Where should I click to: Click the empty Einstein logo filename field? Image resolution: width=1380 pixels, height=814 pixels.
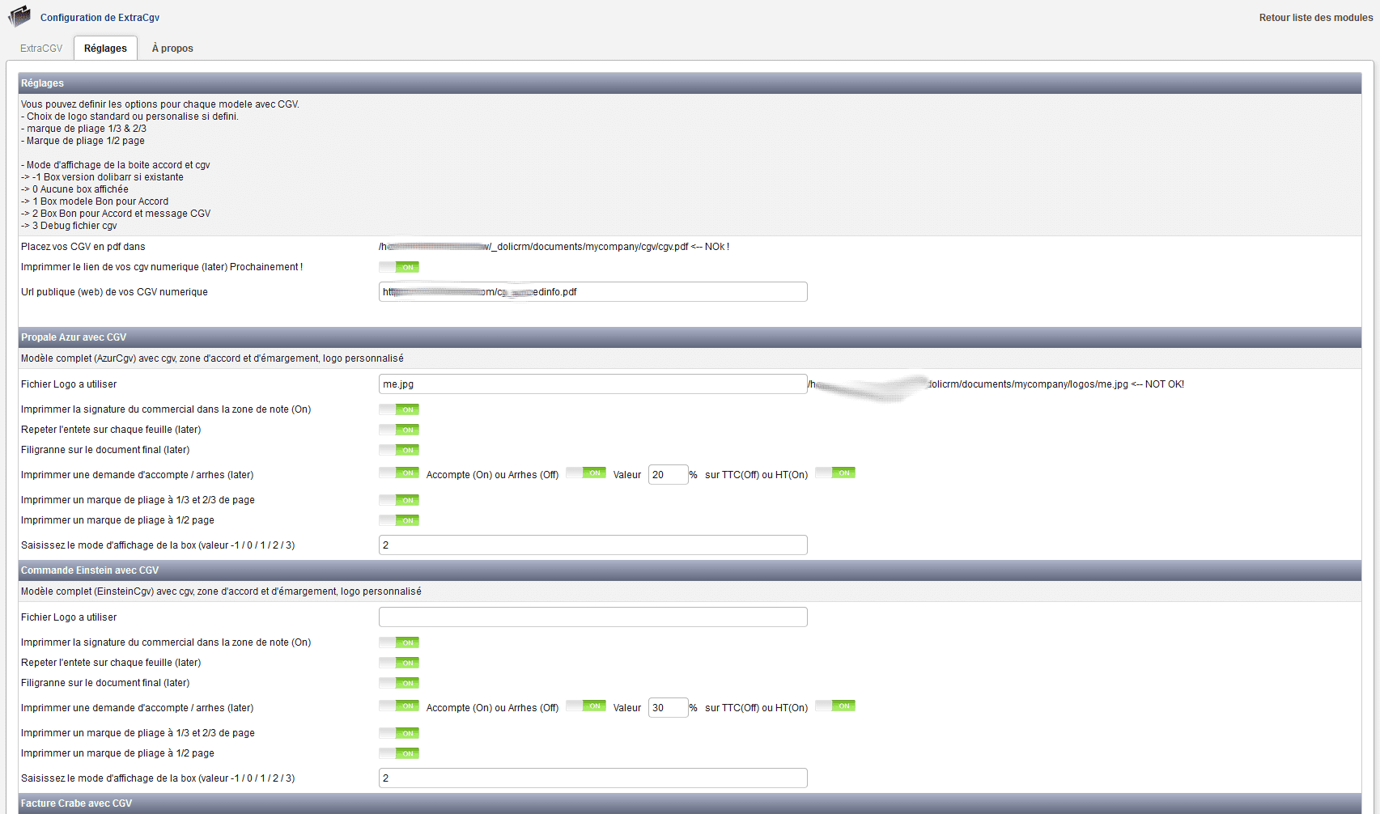(x=592, y=617)
